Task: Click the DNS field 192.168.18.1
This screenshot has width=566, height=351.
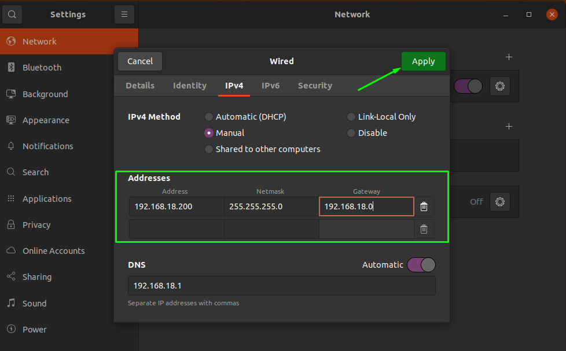Action: point(282,286)
